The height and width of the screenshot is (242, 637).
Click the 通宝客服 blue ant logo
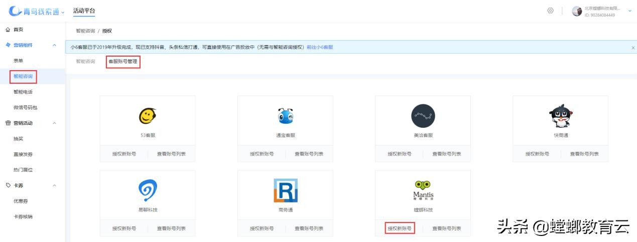click(285, 117)
